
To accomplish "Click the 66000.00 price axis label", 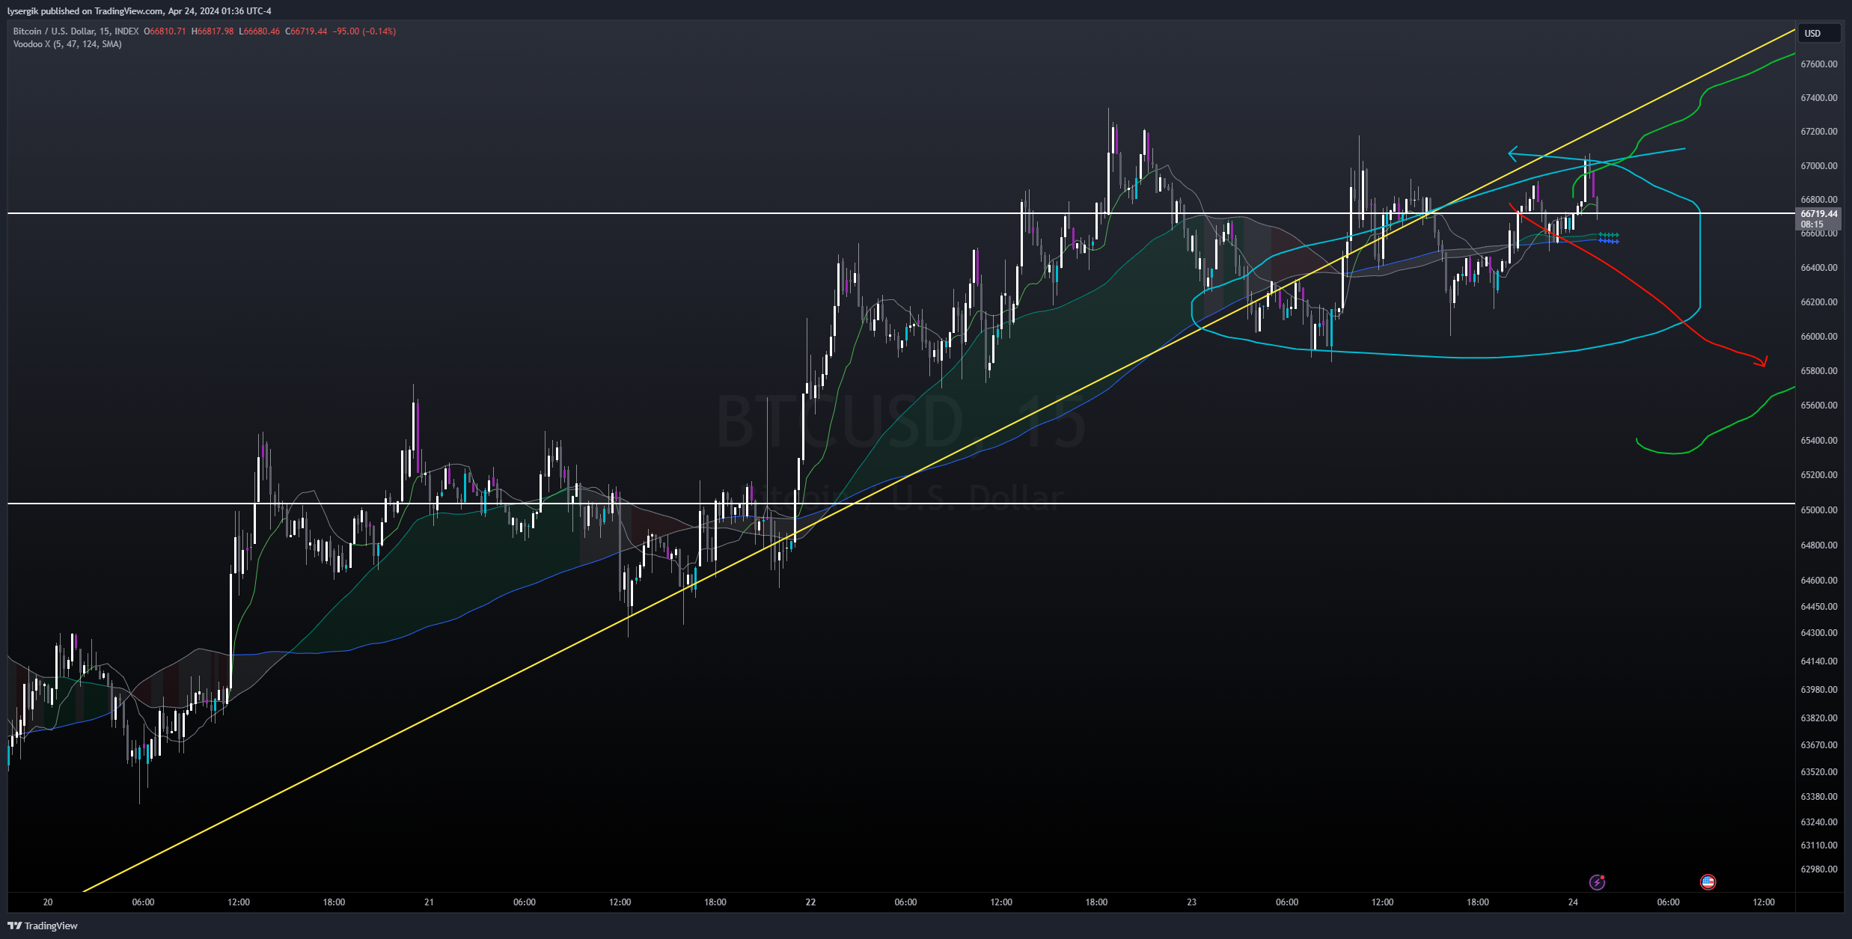I will pyautogui.click(x=1819, y=337).
